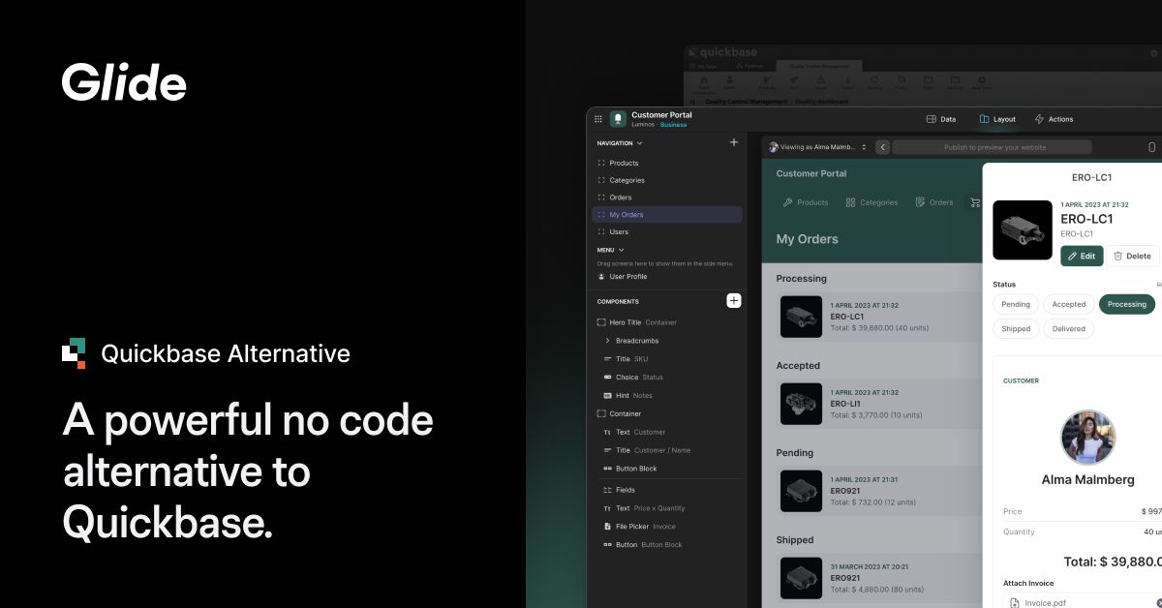Click the Hint Notes component icon

607,396
